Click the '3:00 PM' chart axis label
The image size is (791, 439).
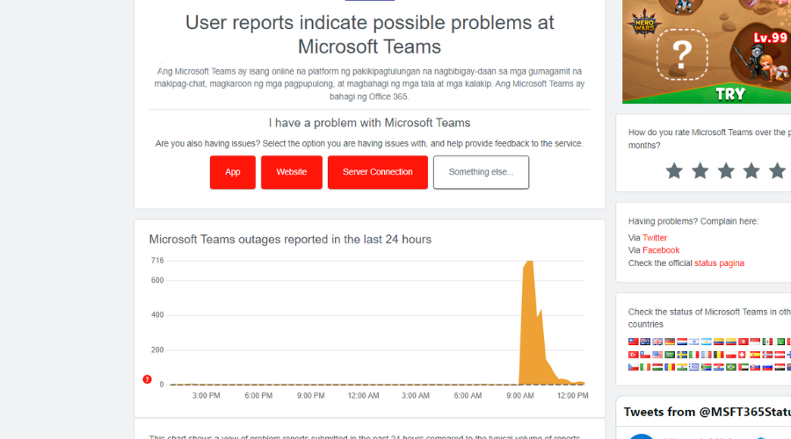click(206, 396)
